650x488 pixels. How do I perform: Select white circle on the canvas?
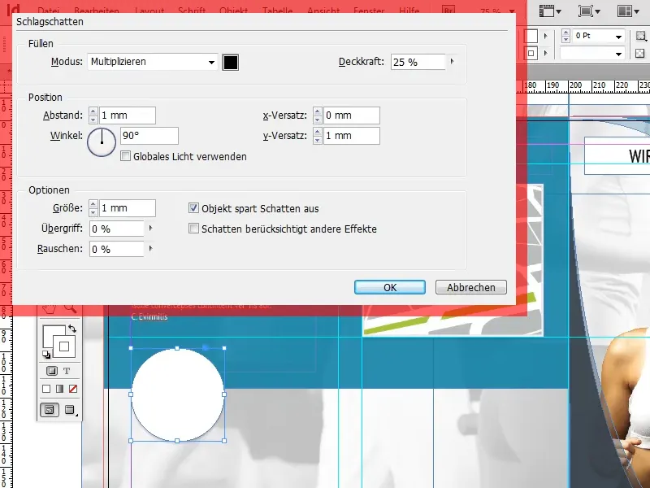pos(178,394)
